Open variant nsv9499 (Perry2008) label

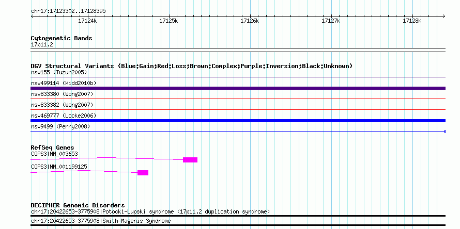pyautogui.click(x=60, y=126)
